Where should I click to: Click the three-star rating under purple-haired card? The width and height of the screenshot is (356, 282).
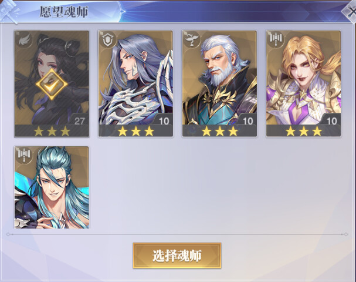click(x=135, y=132)
